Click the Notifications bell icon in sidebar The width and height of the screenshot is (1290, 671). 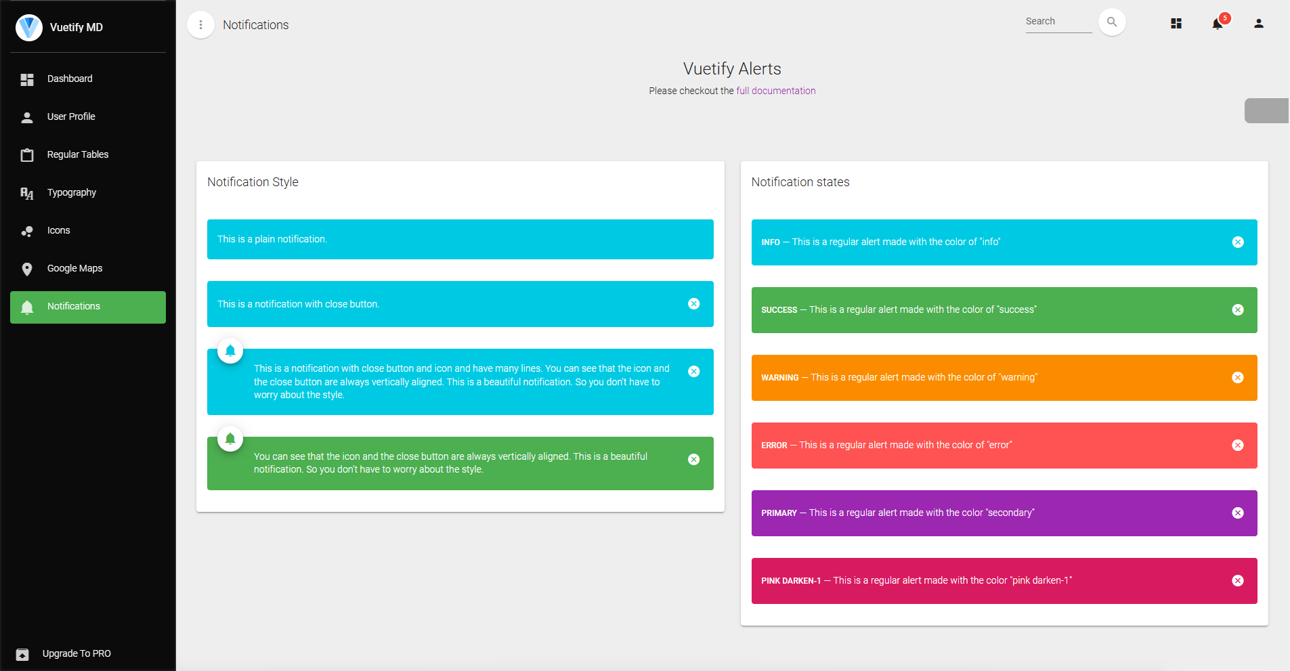[x=27, y=307]
